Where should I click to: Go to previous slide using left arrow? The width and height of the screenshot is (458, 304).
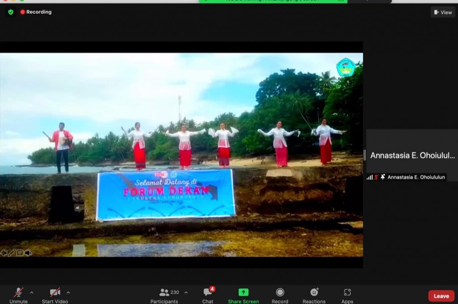point(4,253)
